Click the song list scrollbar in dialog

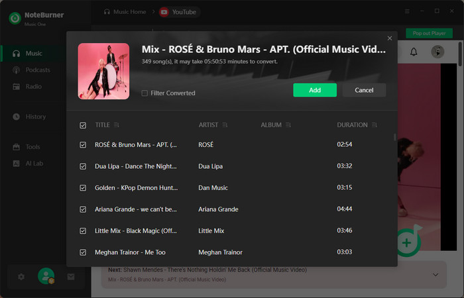394,137
